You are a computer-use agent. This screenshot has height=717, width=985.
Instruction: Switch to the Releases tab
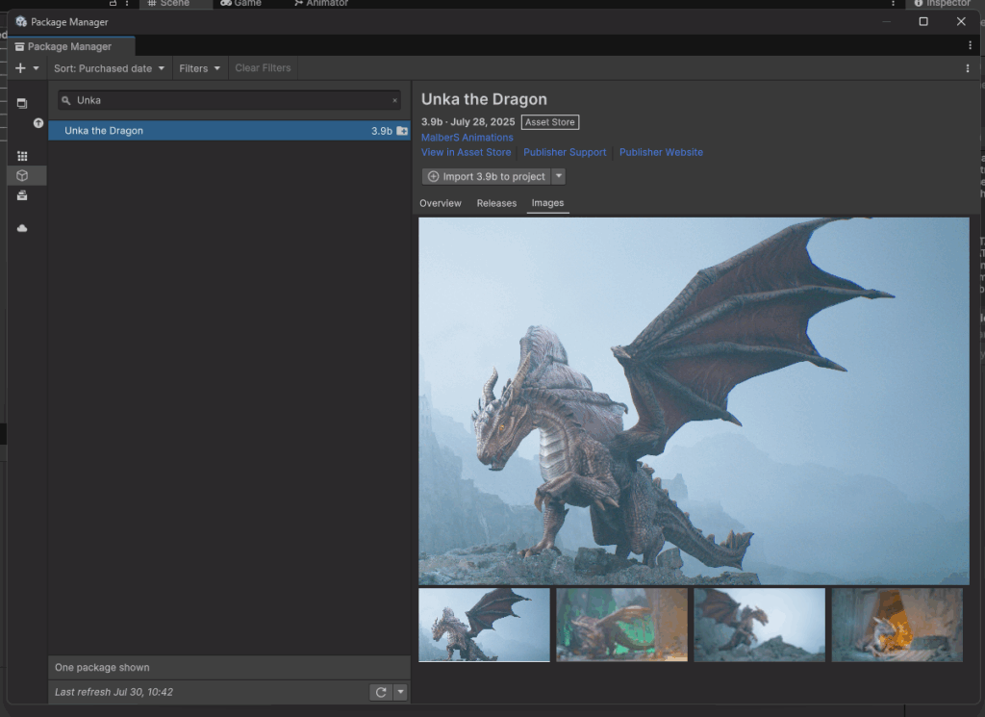click(x=496, y=203)
